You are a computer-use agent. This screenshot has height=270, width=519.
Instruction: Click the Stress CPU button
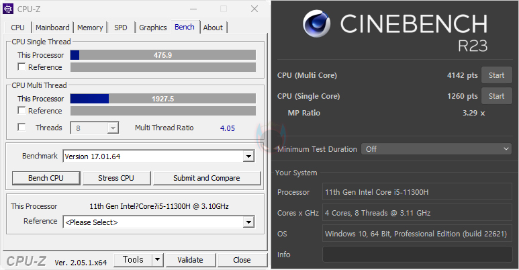(116, 178)
